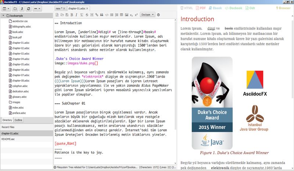
Task: Insert a table
Action: (x=122, y=15)
